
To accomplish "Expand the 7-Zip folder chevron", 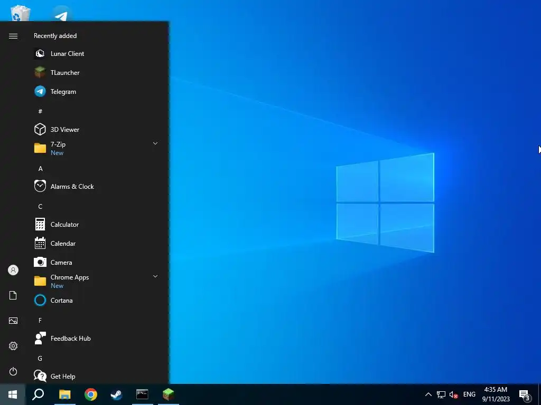I will pos(155,143).
